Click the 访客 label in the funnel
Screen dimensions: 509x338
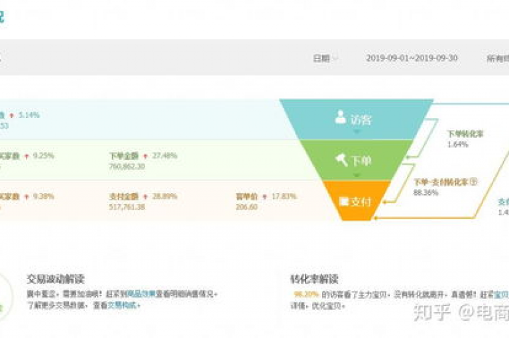click(361, 119)
